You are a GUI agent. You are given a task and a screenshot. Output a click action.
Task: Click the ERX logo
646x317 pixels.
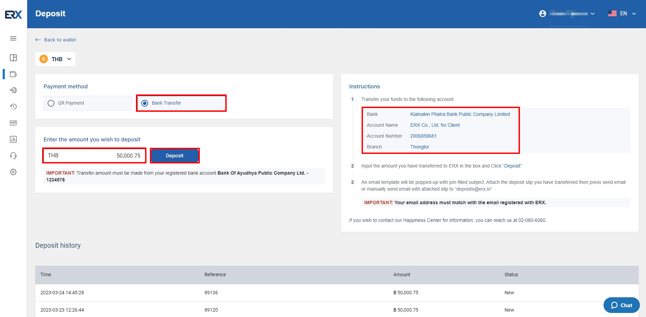pyautogui.click(x=14, y=14)
